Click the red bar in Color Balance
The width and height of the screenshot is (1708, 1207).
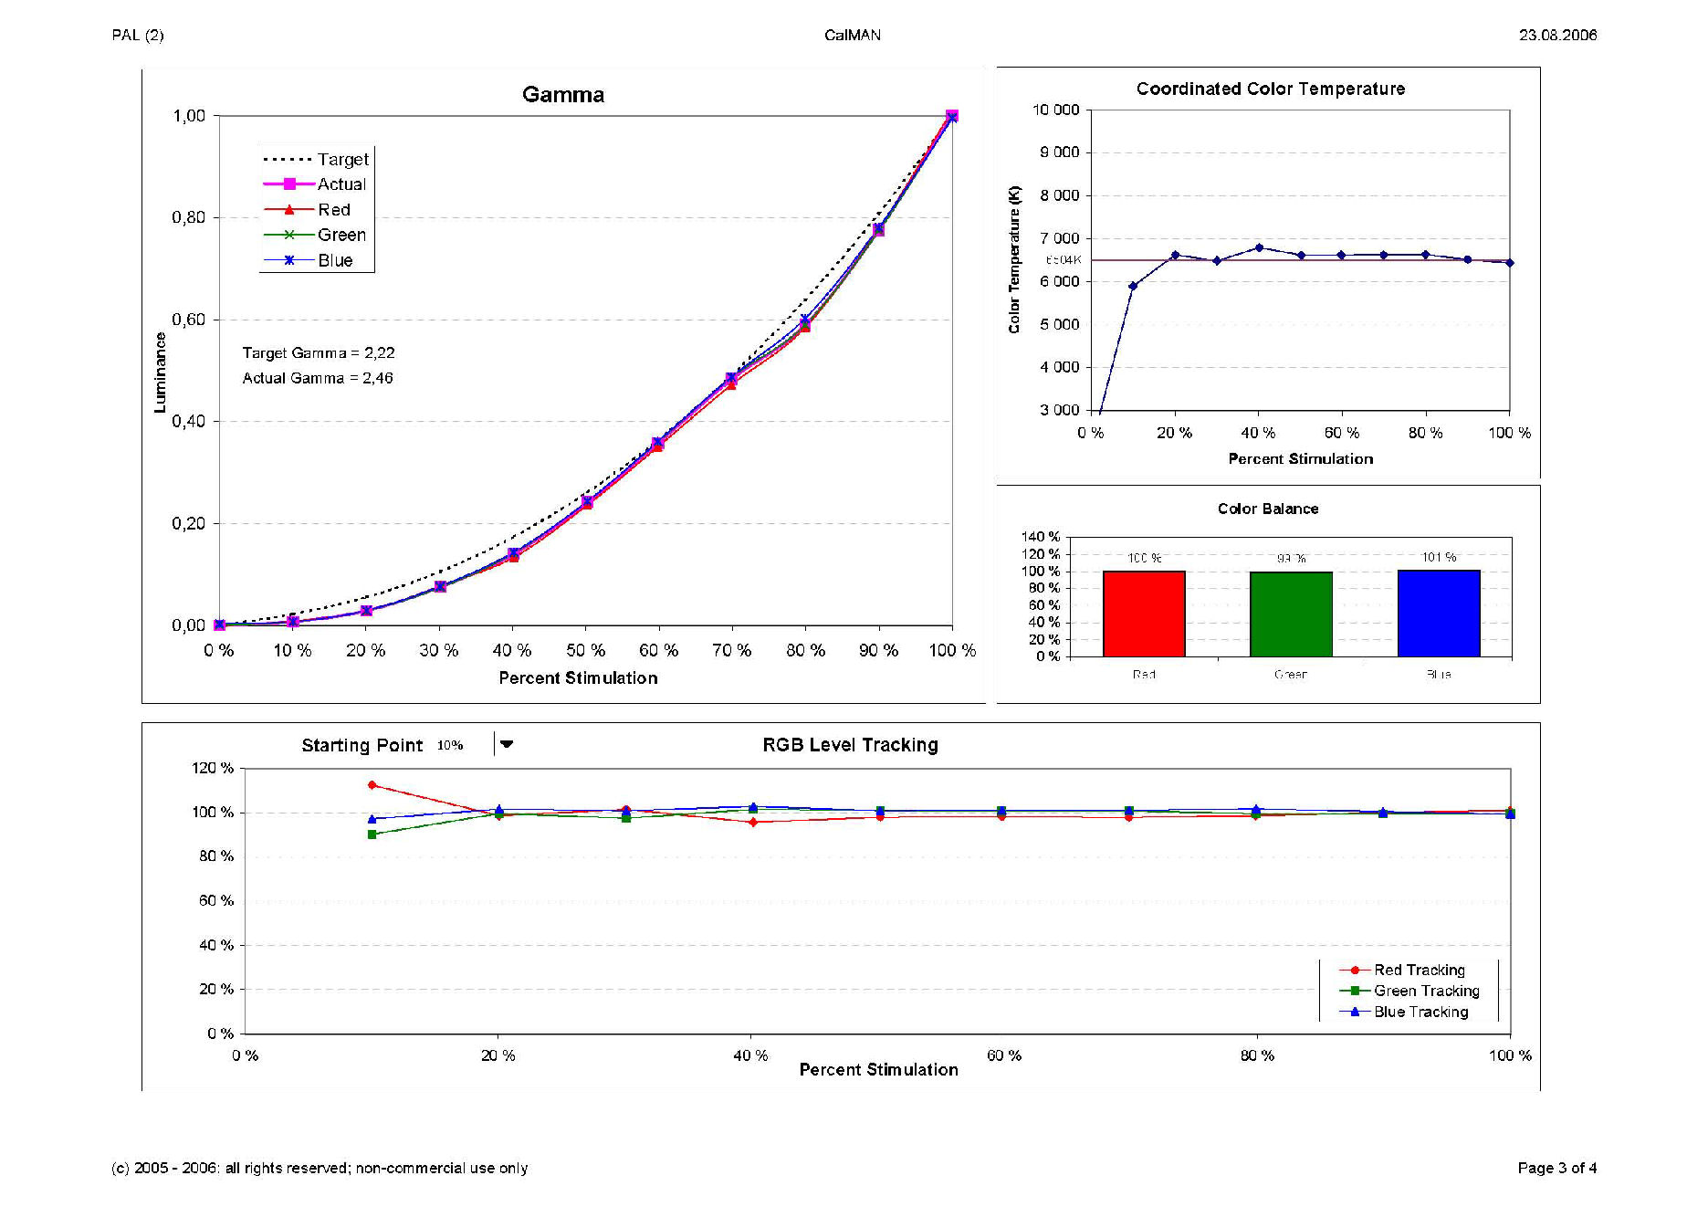[x=1144, y=614]
